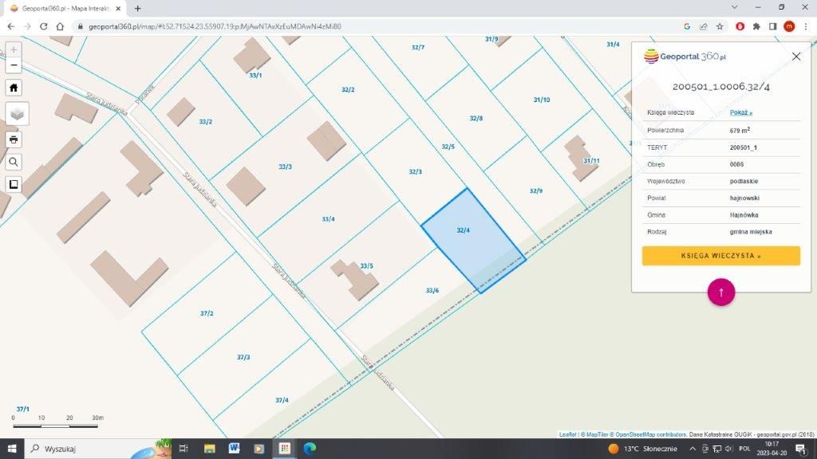The height and width of the screenshot is (459, 817).
Task: Open the map search magnifier tool
Action: (14, 162)
